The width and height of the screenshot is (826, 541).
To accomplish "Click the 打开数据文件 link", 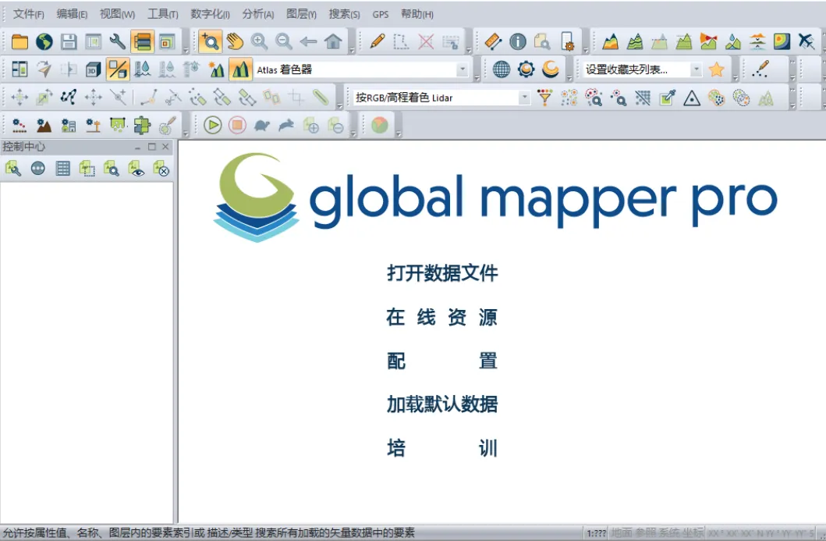I will click(442, 273).
